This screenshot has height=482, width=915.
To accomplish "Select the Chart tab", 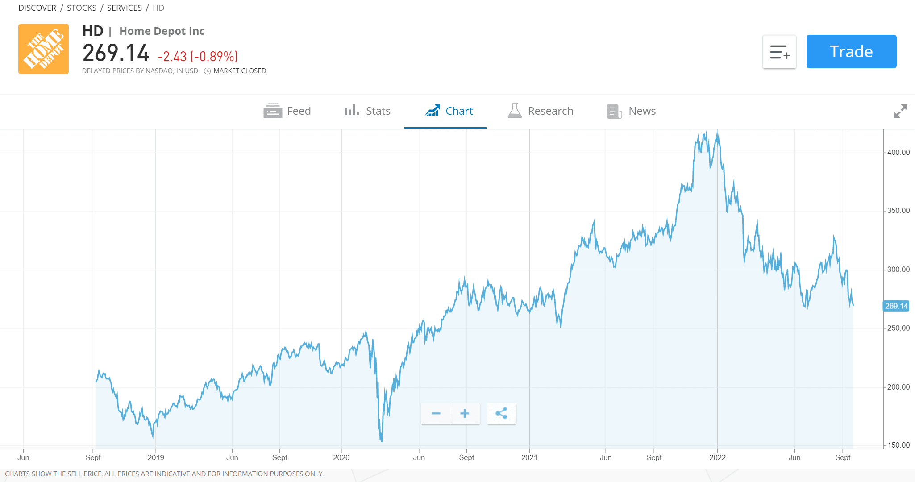I will (x=449, y=111).
